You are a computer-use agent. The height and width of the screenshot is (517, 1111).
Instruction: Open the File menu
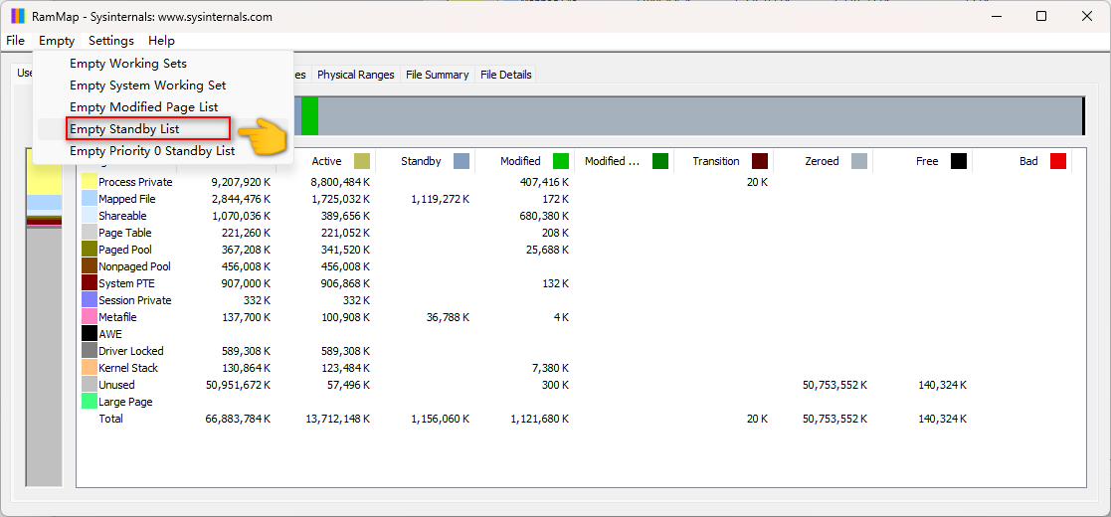coord(15,41)
